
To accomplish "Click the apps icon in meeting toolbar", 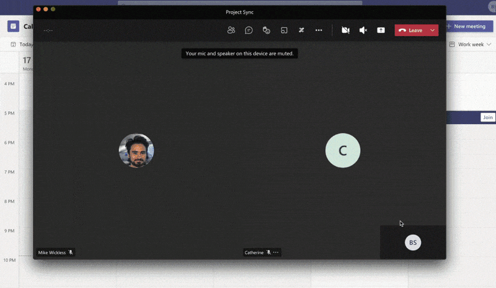I will 301,30.
